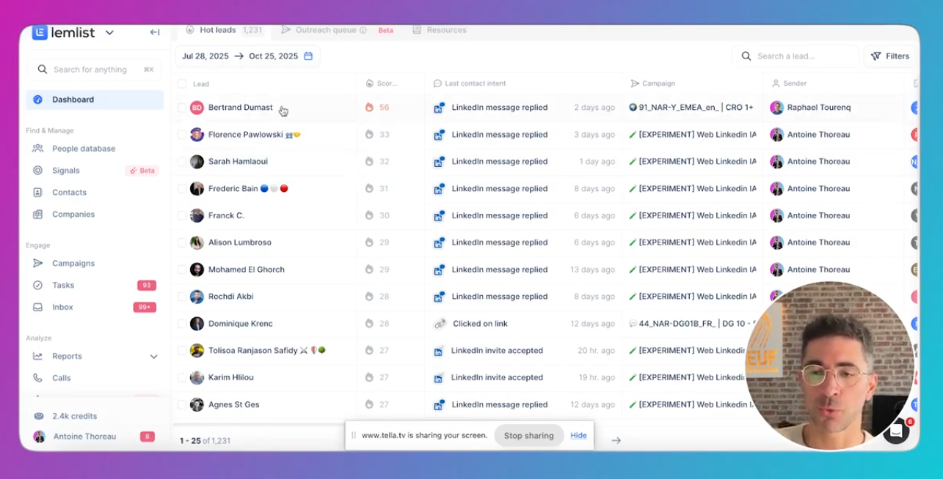Image resolution: width=943 pixels, height=479 pixels.
Task: Click flame score icon for Bertrand Dumast
Action: (369, 108)
